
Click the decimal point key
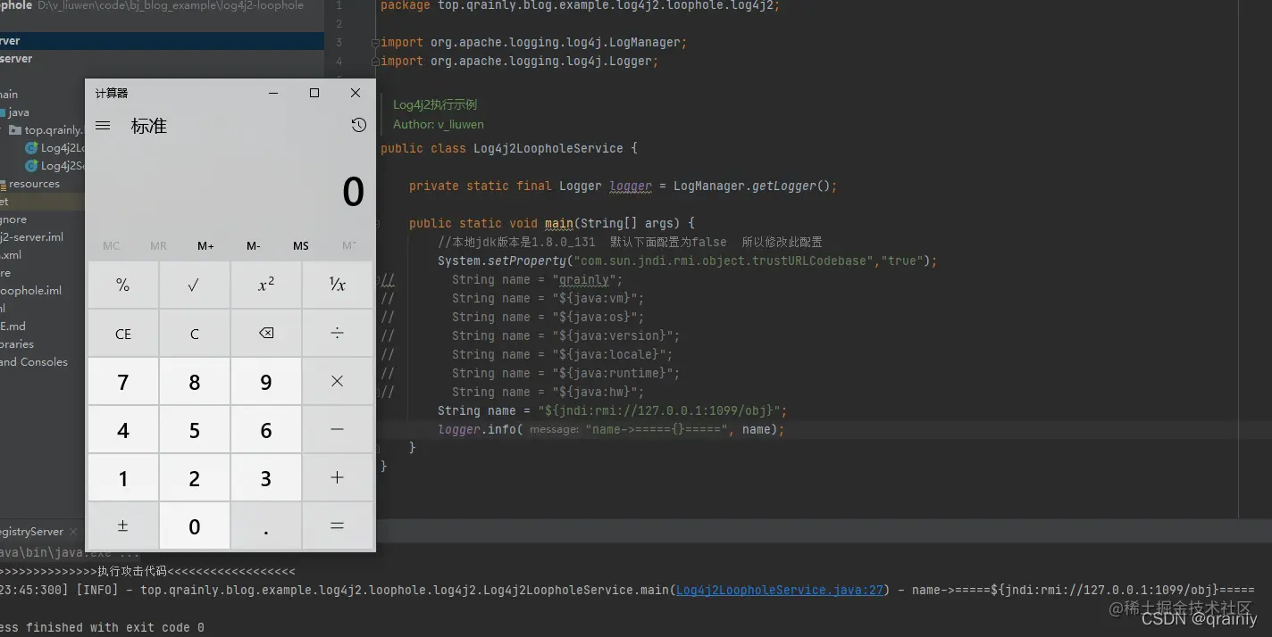coord(266,526)
